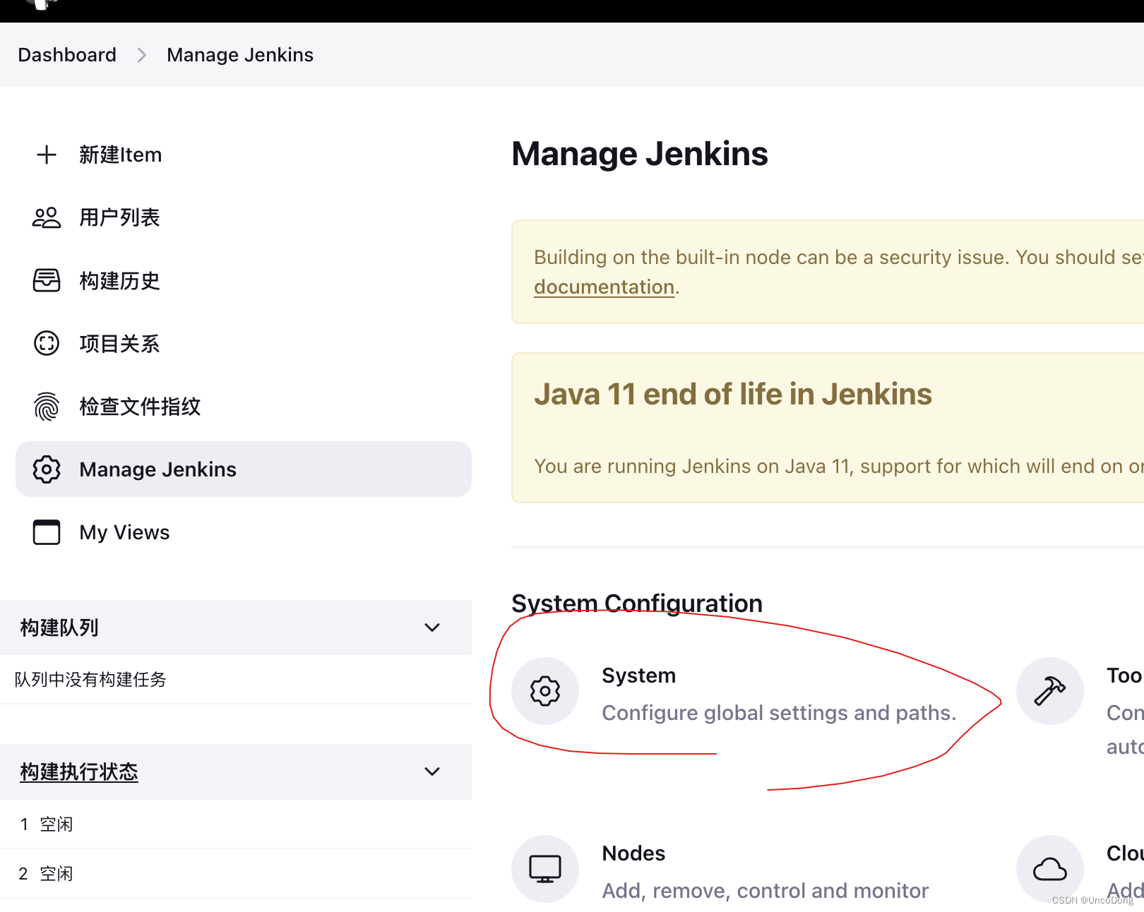Click 队列中没有构建任务 text
Image resolution: width=1144 pixels, height=912 pixels.
tap(90, 680)
